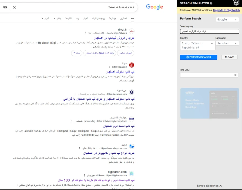Open the Language dropdown set to Persian

[227, 43]
